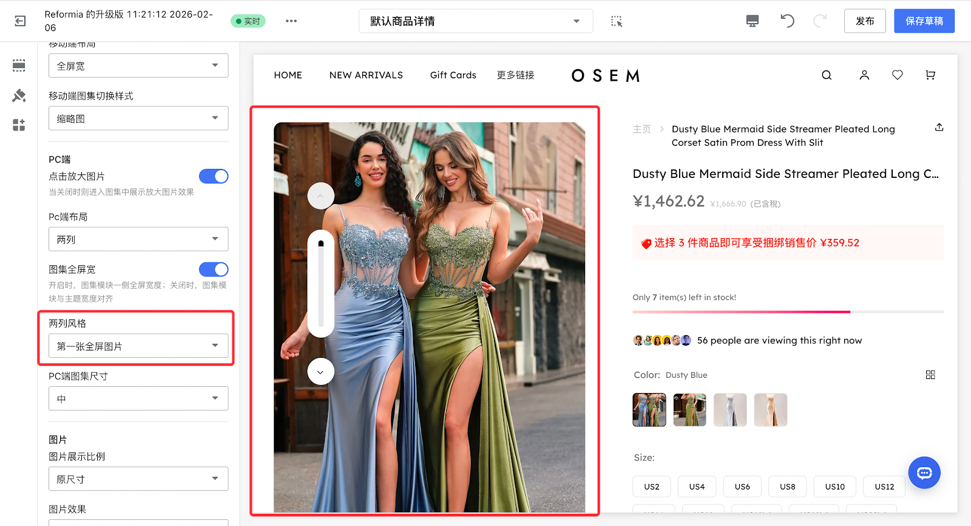This screenshot has width=971, height=526.
Task: Click the 保存草稿 button
Action: (924, 21)
